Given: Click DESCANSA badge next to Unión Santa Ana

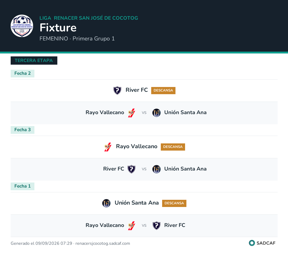Looking at the screenshot, I should (174, 203).
